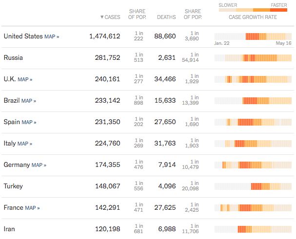Click Germany case growth rate bar

coord(253,165)
